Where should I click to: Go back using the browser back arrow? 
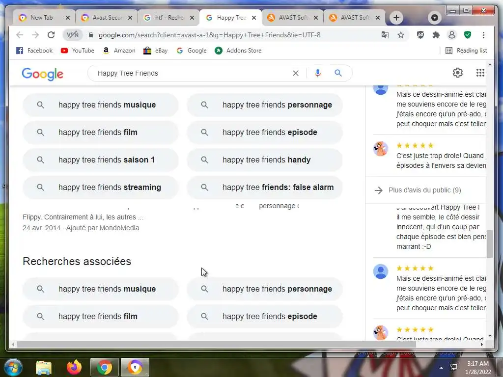click(20, 35)
